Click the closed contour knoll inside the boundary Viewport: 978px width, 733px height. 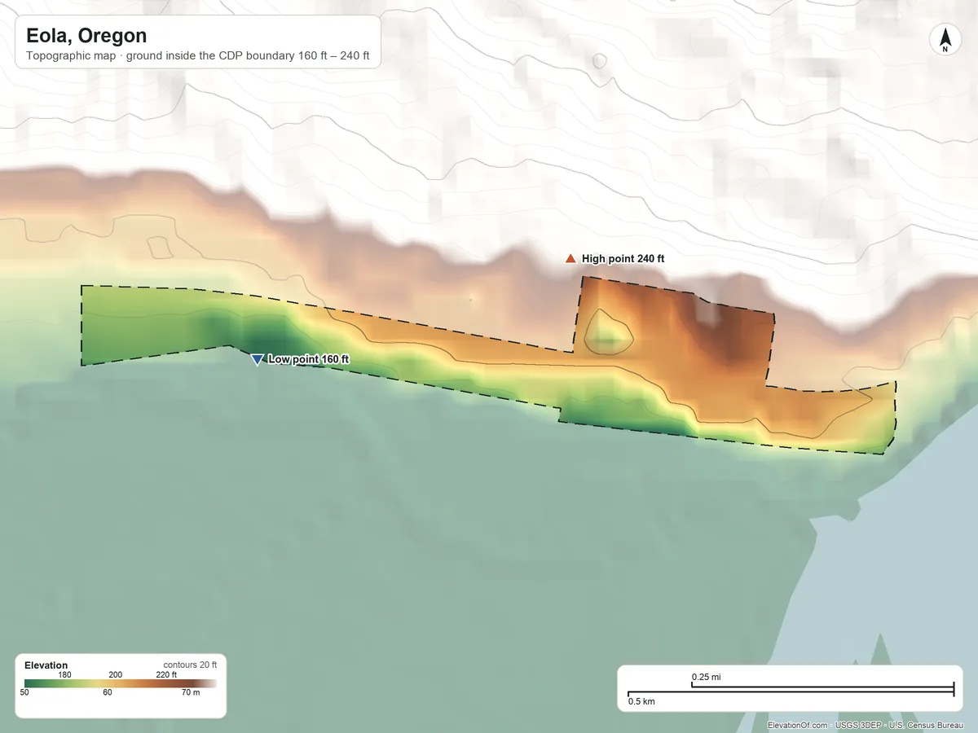coord(610,333)
